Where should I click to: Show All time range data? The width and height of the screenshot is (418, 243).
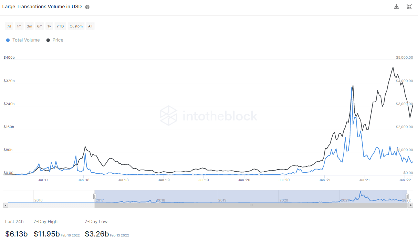(x=90, y=26)
